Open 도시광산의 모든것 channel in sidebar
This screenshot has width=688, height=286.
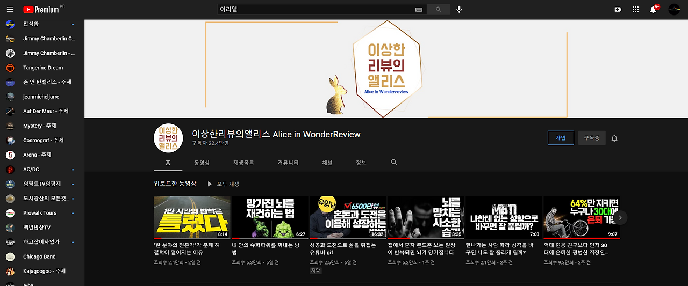point(41,198)
